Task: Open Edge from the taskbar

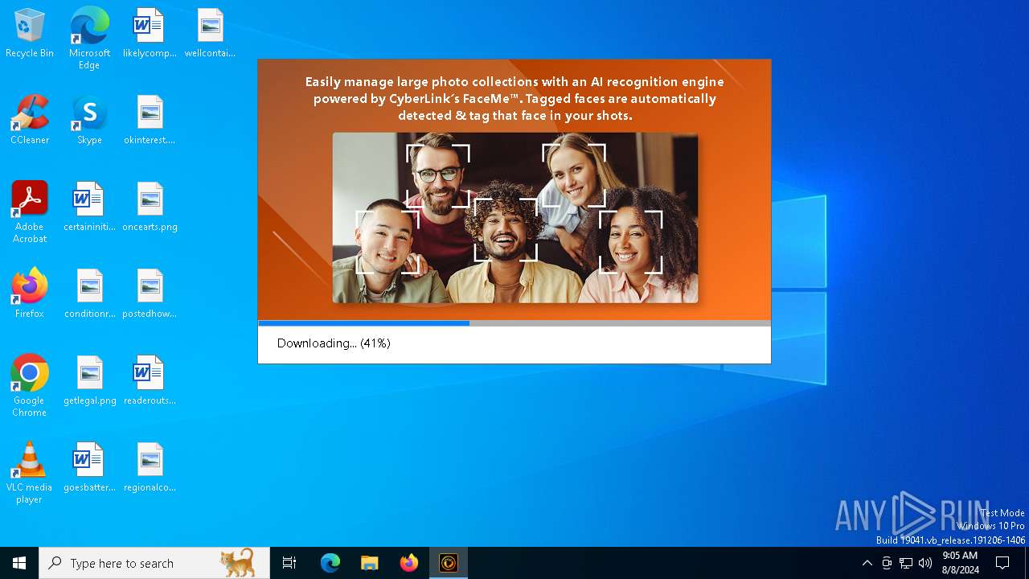Action: click(x=330, y=563)
